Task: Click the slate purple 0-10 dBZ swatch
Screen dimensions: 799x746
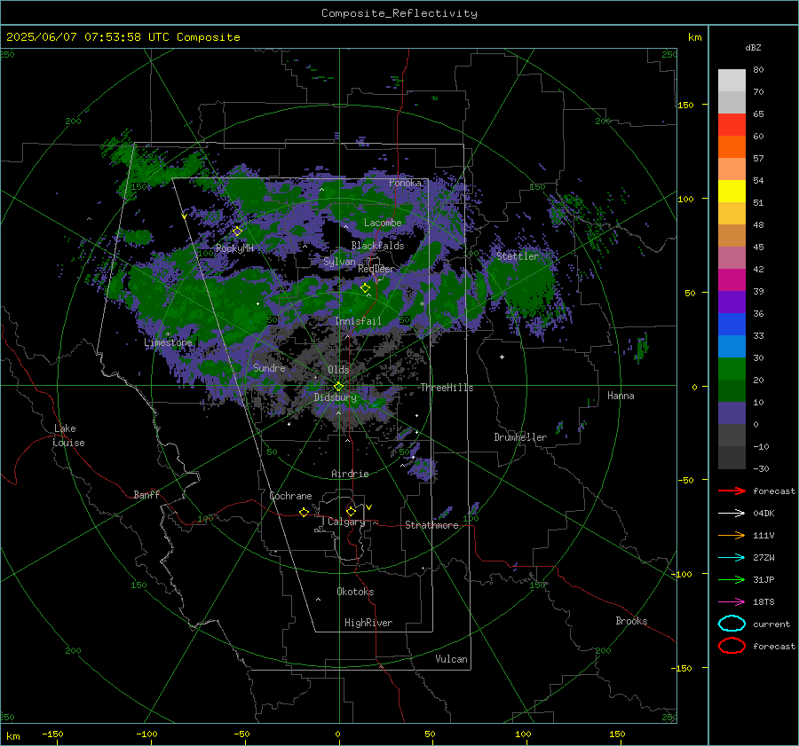Action: [x=732, y=412]
